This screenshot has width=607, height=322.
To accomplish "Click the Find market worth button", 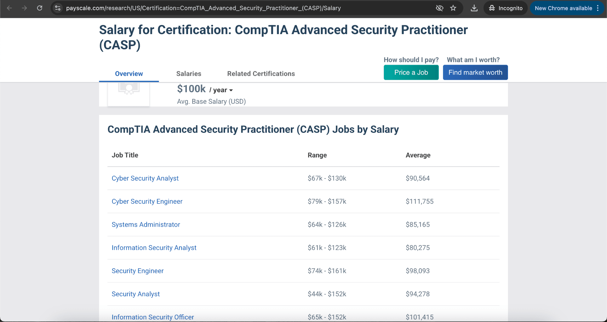I will coord(475,72).
